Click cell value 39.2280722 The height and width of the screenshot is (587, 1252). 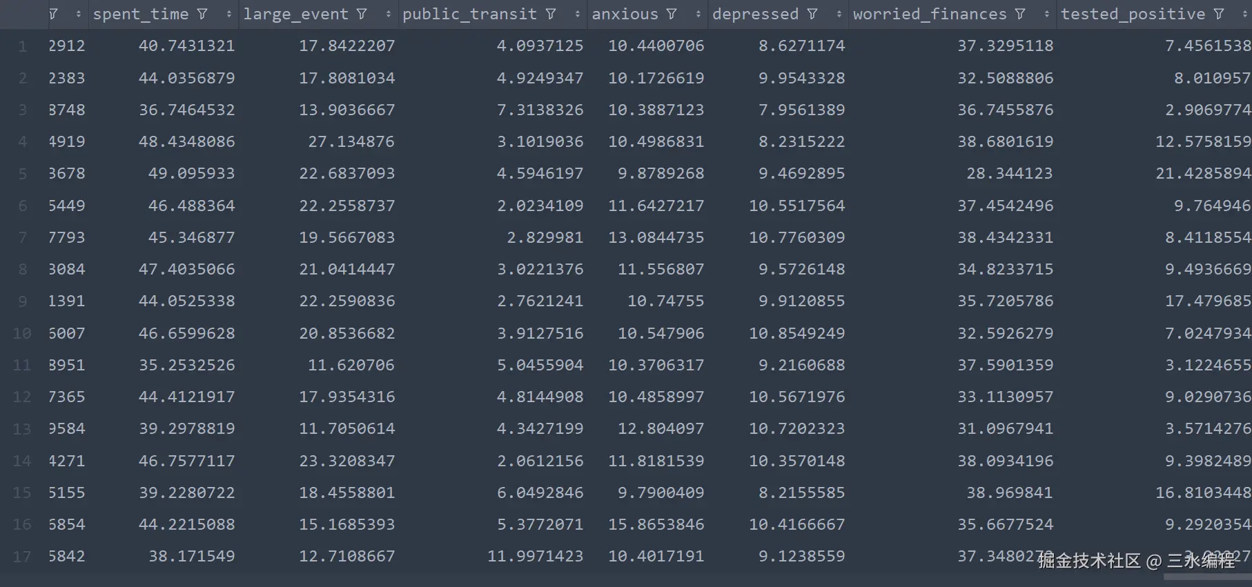click(186, 493)
